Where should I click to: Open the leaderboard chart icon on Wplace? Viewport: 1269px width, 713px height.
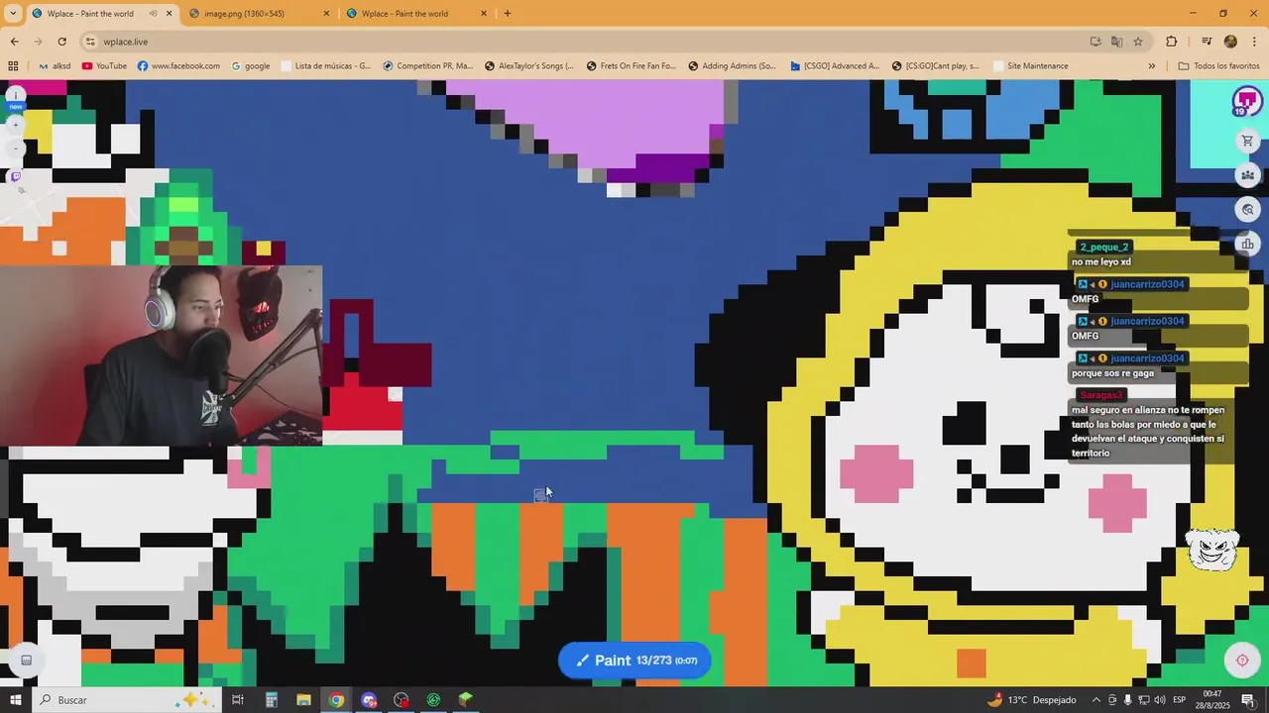tap(1247, 244)
